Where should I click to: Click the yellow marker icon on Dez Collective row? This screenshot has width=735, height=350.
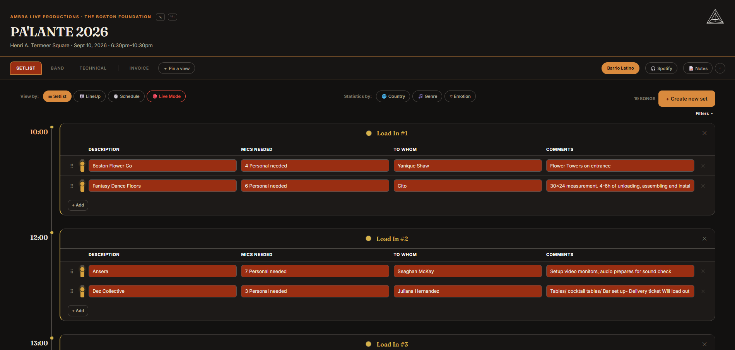pyautogui.click(x=82, y=291)
